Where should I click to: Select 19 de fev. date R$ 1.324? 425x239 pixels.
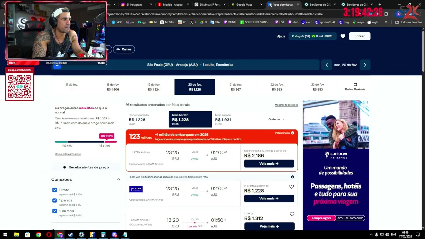click(154, 87)
